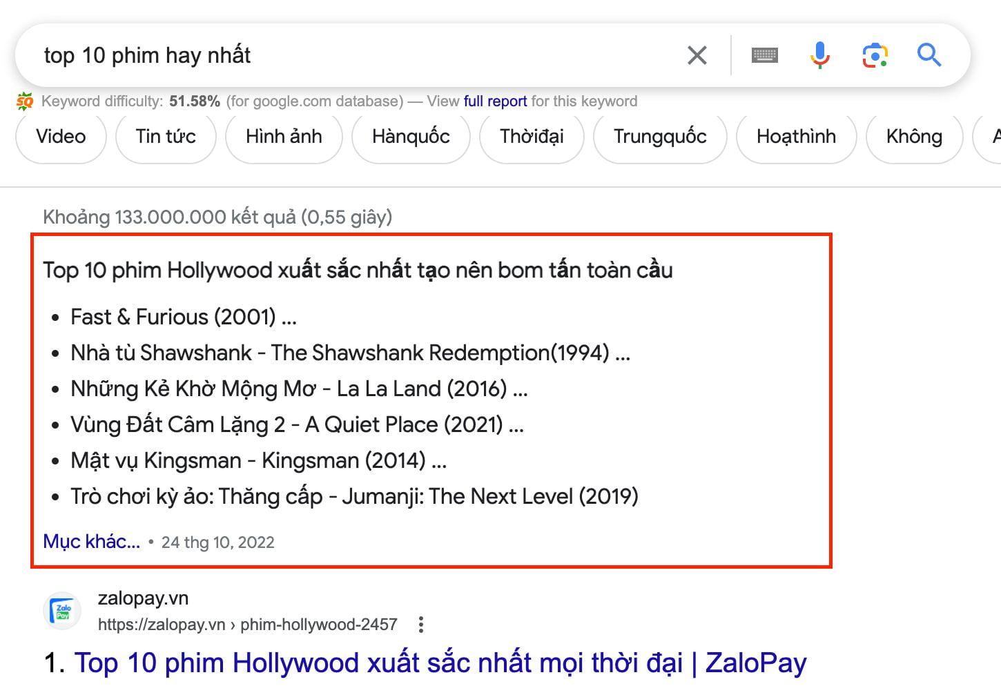Select the Hànquốc filter chip

(x=411, y=137)
